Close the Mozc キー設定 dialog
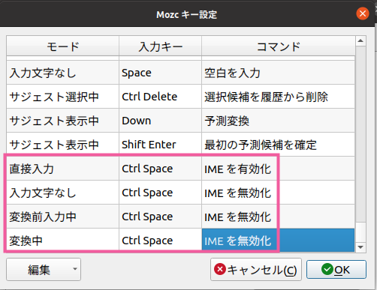 363,13
